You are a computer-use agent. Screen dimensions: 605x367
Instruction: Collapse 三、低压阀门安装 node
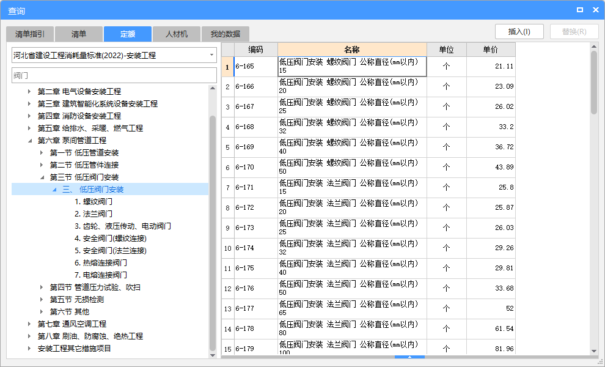(54, 189)
